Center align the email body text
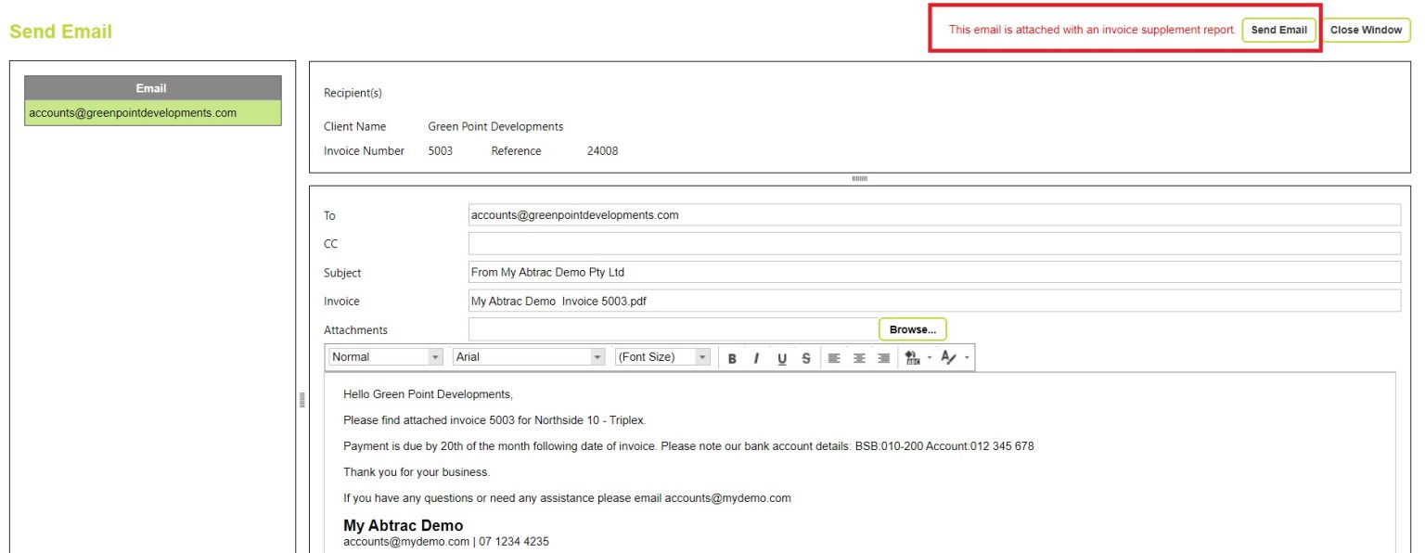Viewport: 1425px width, 553px height. (x=859, y=358)
